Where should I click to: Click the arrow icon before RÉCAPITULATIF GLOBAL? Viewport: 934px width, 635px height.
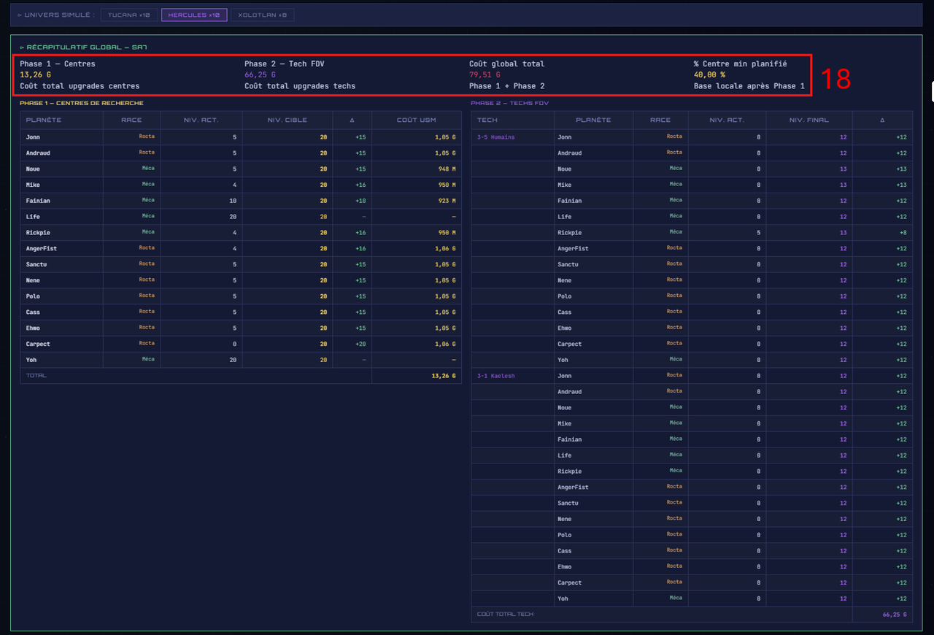click(22, 47)
